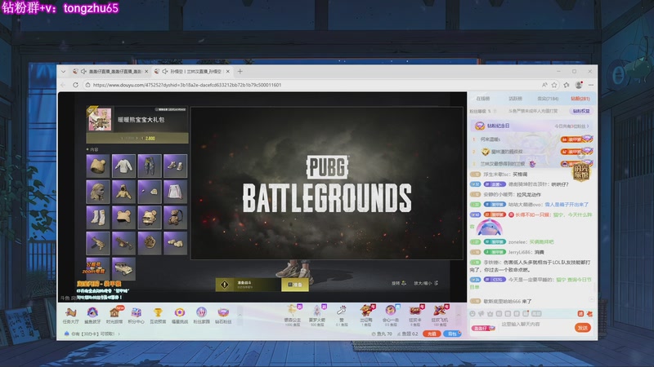Open a new browser tab
This screenshot has height=367, width=654.
(240, 72)
